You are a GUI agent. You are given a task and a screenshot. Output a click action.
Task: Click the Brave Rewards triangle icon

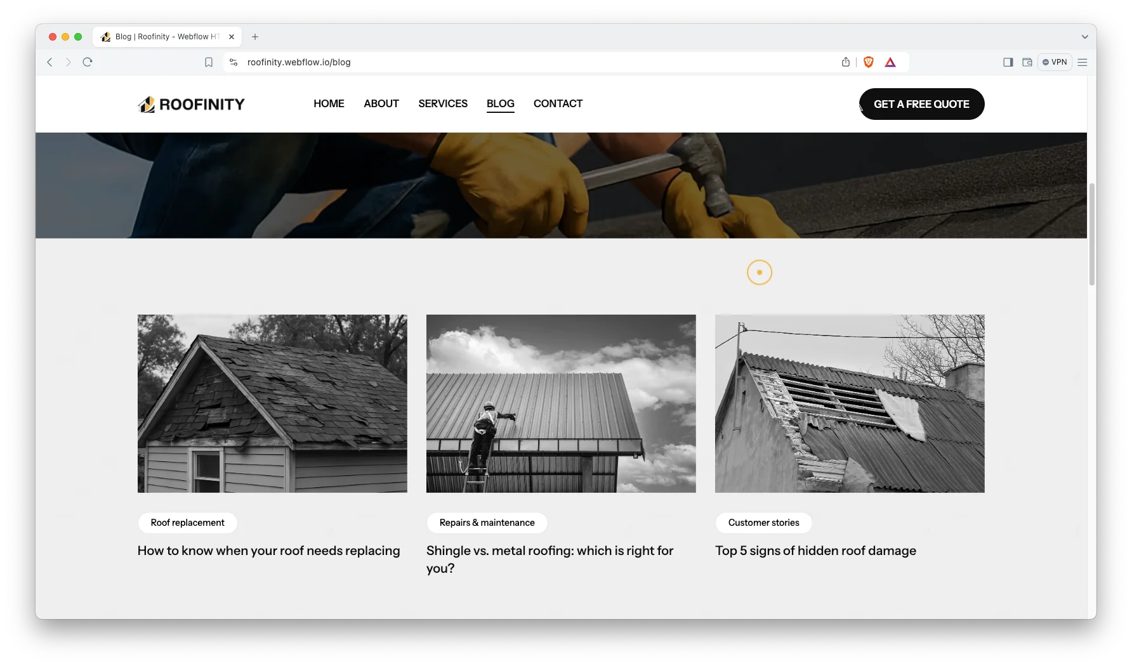click(x=890, y=62)
